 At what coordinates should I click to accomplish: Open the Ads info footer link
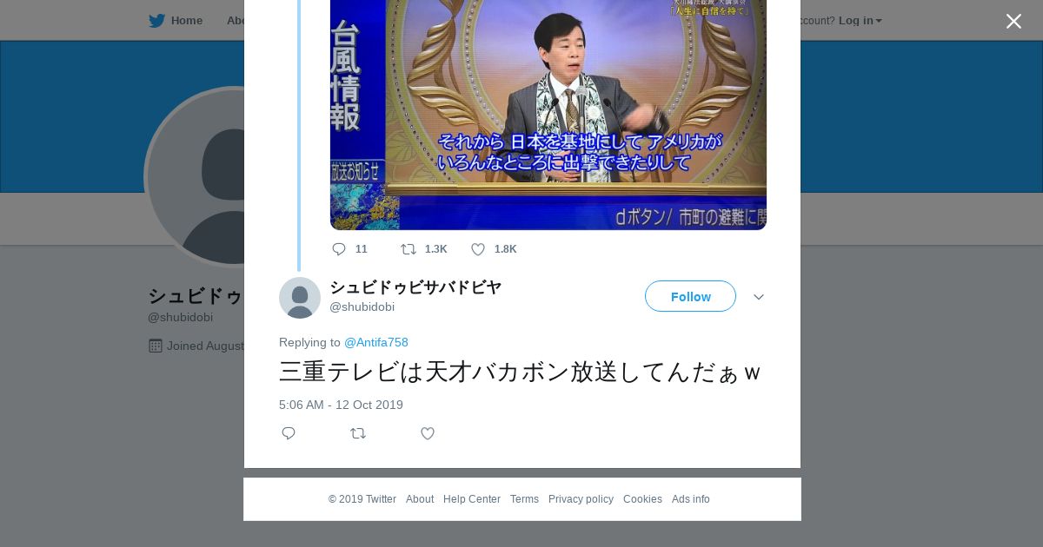(x=691, y=499)
